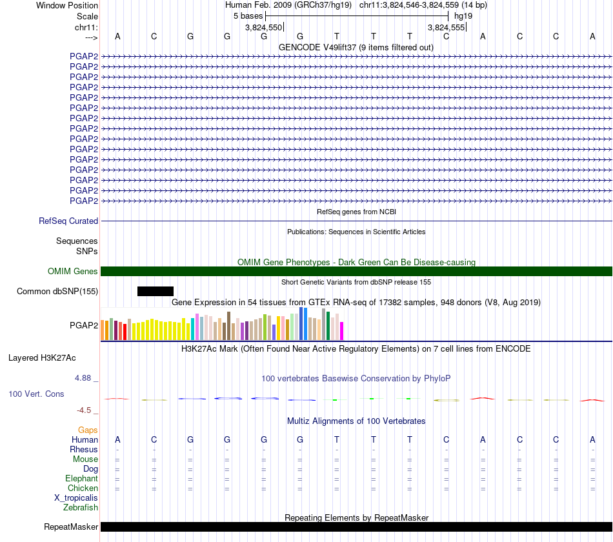Click the PGAP2 label beside the GTEx chart

tap(84, 325)
